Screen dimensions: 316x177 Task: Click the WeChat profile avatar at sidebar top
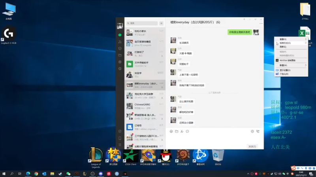click(x=120, y=26)
